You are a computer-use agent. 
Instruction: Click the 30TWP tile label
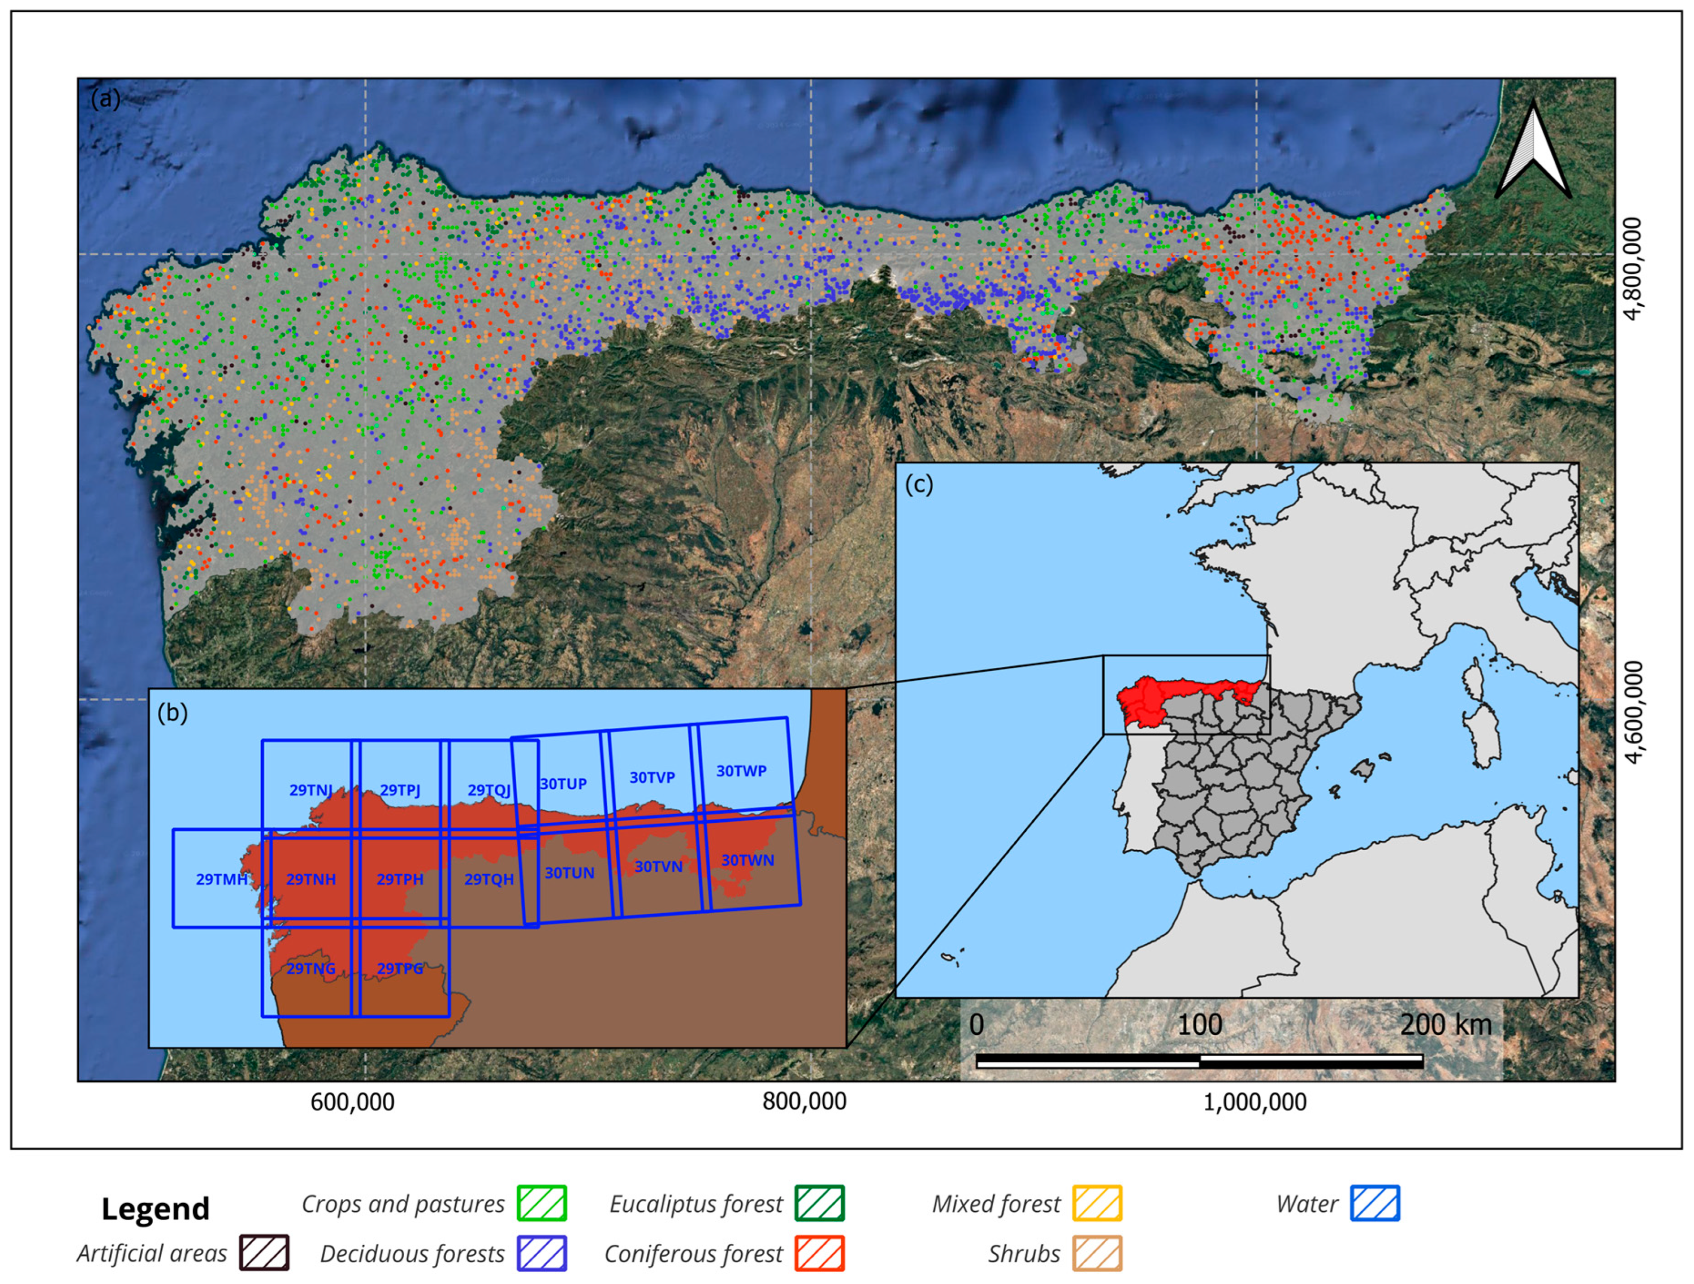[740, 771]
